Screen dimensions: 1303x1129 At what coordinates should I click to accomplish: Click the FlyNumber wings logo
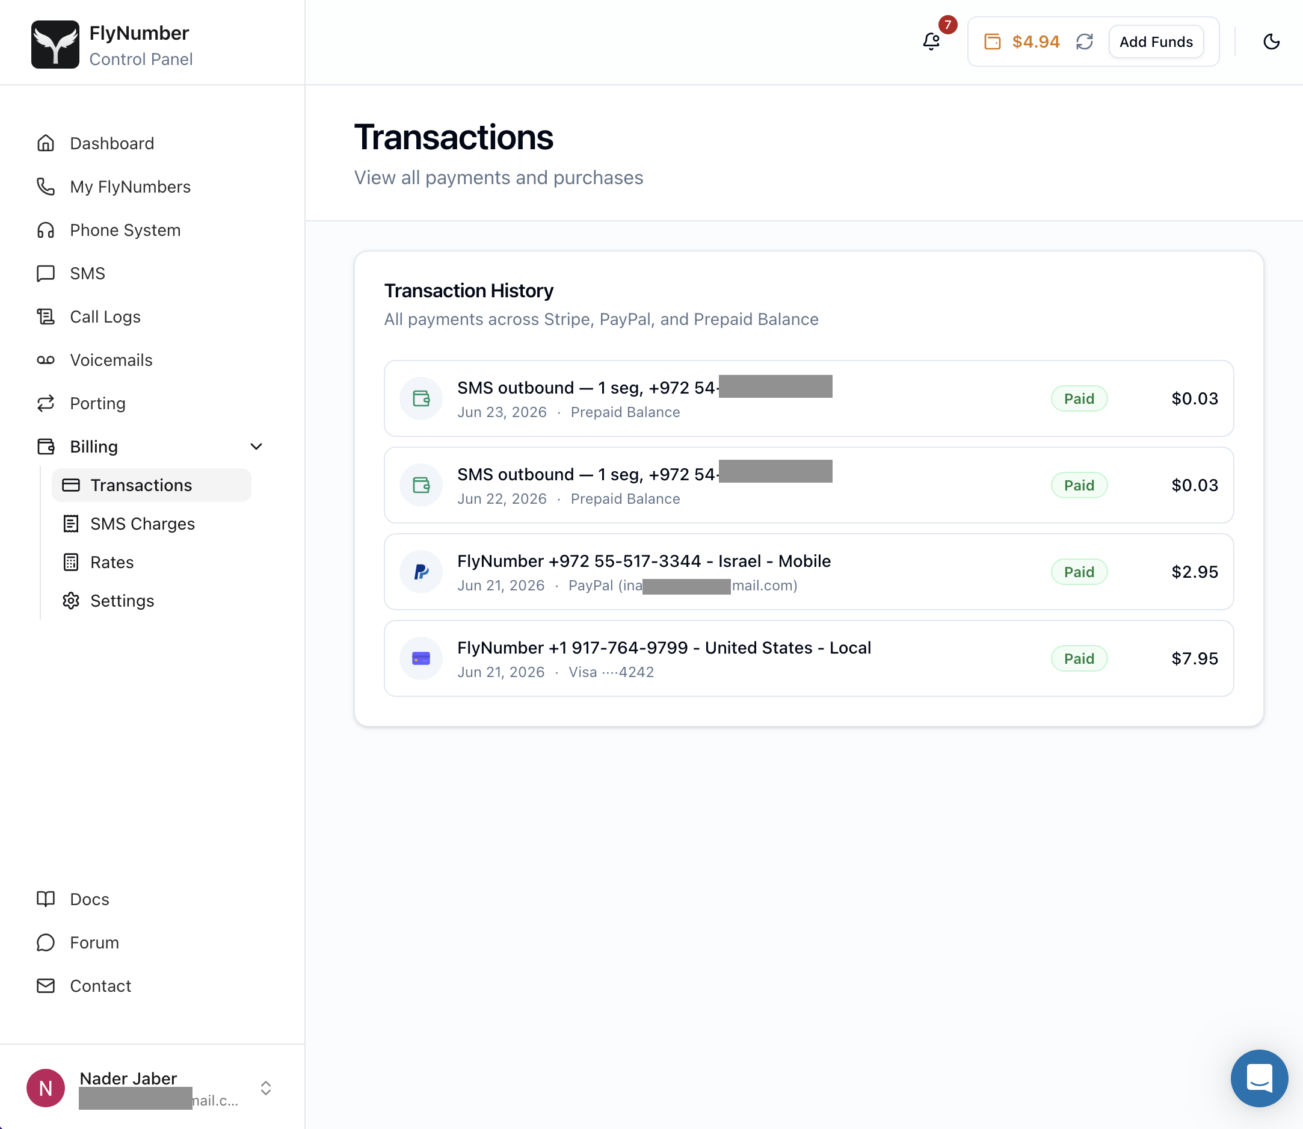coord(55,44)
